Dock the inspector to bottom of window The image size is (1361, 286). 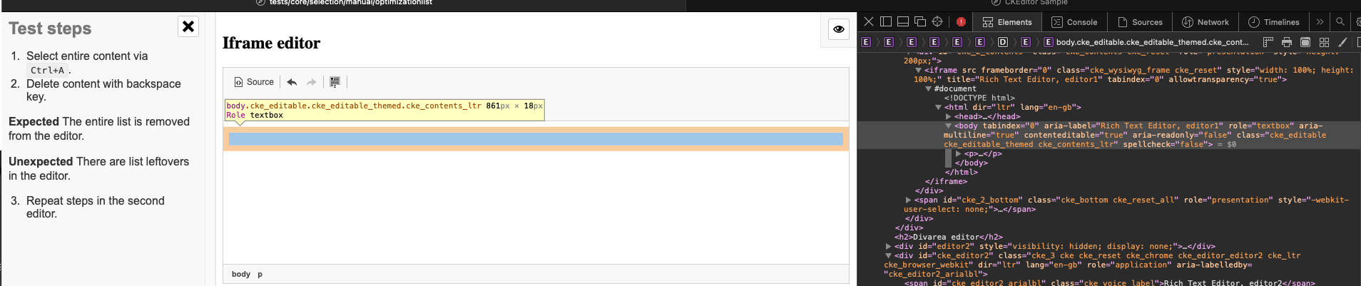coord(903,21)
